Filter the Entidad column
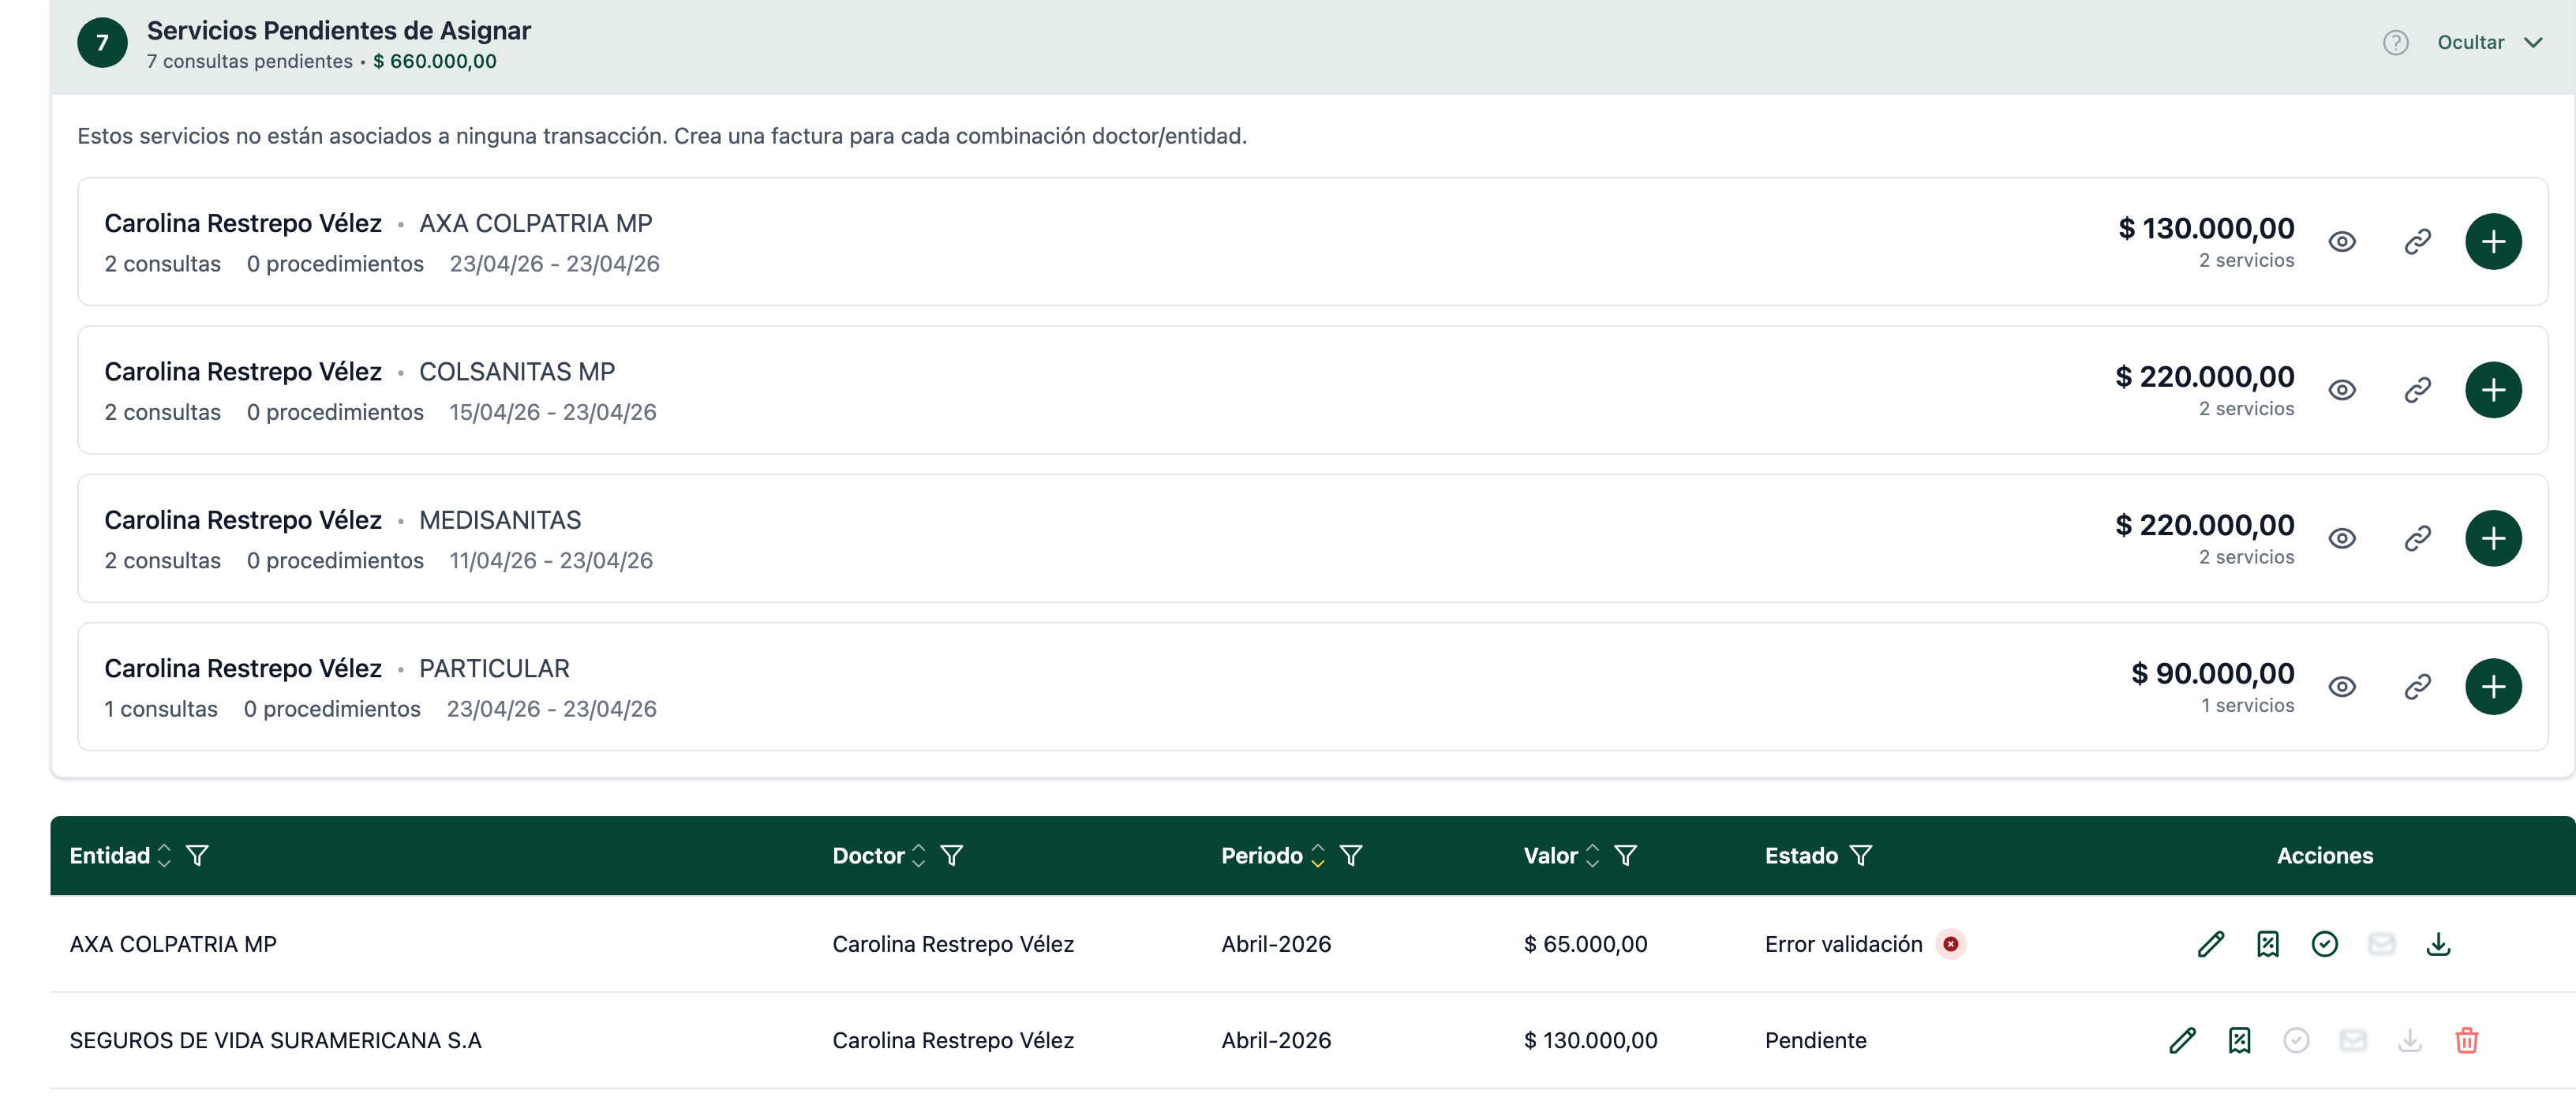 pyautogui.click(x=198, y=856)
